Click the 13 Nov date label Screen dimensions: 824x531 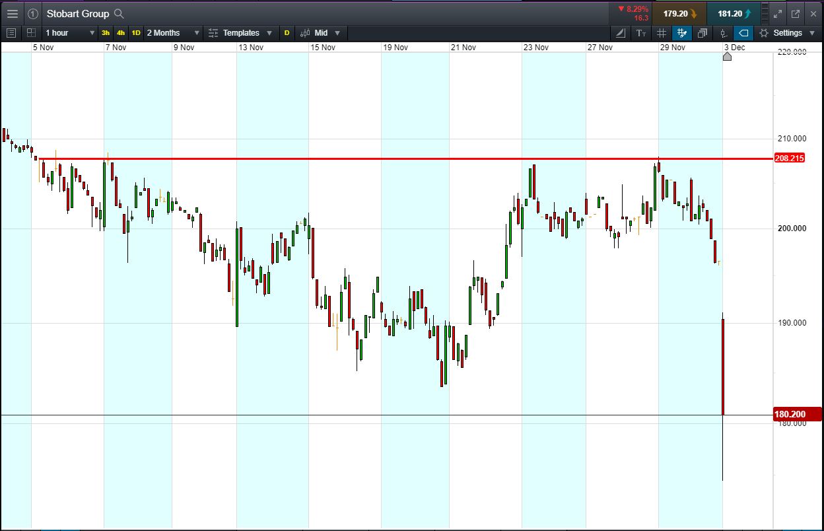(251, 47)
